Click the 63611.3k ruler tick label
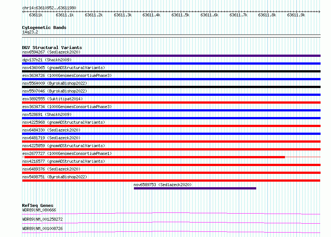Screen dimensions: 331x237 point(123,15)
